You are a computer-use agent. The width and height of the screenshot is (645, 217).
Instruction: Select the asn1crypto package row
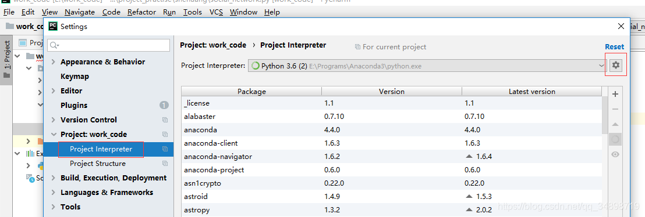[392, 183]
